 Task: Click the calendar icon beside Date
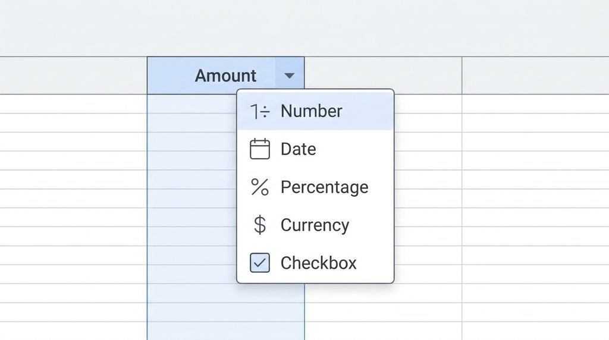259,149
